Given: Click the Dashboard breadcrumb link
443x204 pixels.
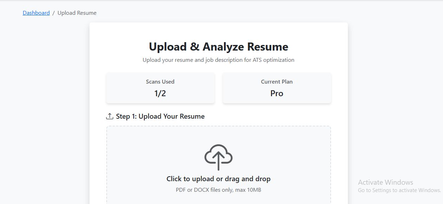Looking at the screenshot, I should (x=36, y=13).
